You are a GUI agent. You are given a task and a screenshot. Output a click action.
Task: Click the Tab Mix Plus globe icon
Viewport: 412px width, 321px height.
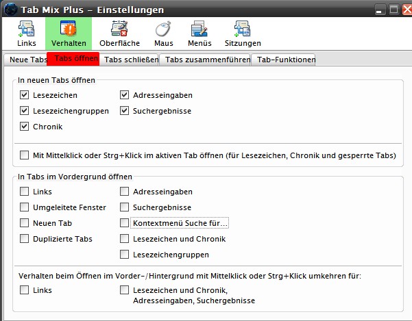(10, 10)
